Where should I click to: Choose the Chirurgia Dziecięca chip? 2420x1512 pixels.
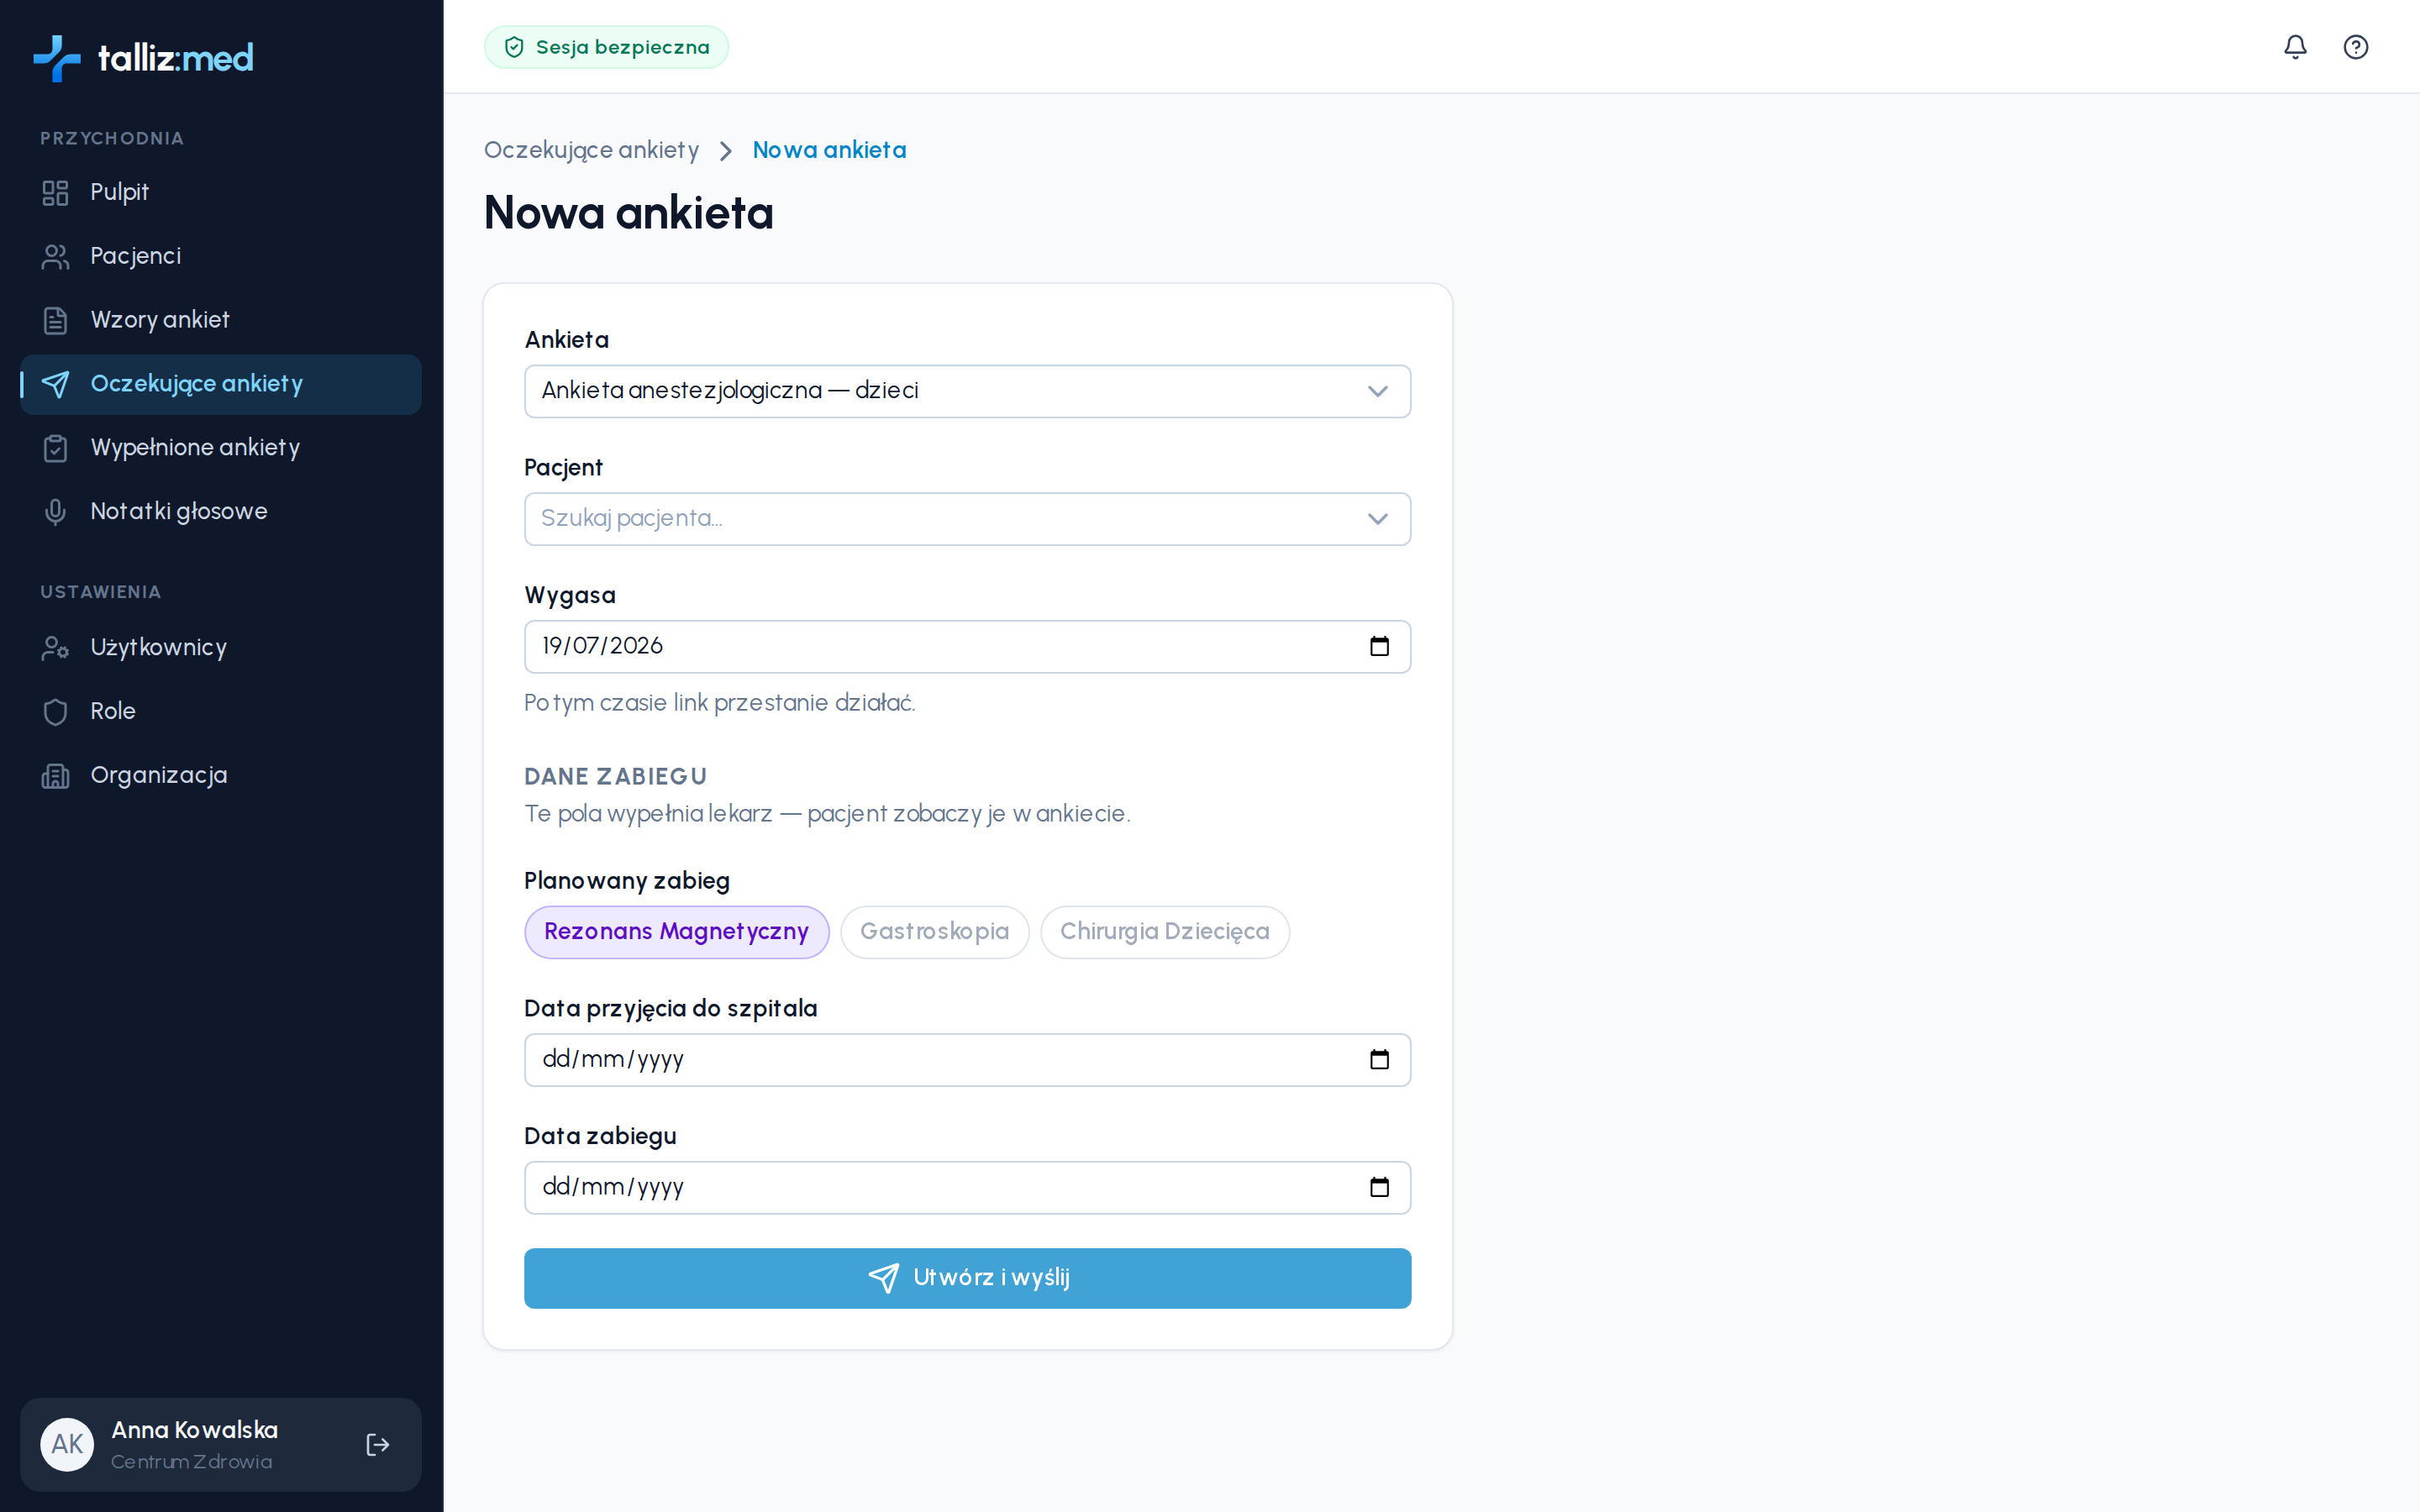tap(1165, 932)
